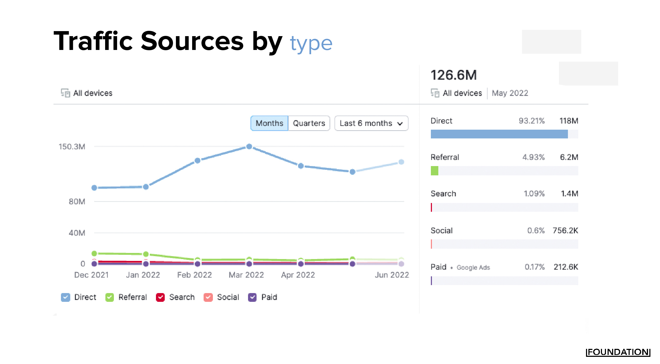660x364 pixels.
Task: Click the FOUNDATION logo text
Action: pos(618,352)
